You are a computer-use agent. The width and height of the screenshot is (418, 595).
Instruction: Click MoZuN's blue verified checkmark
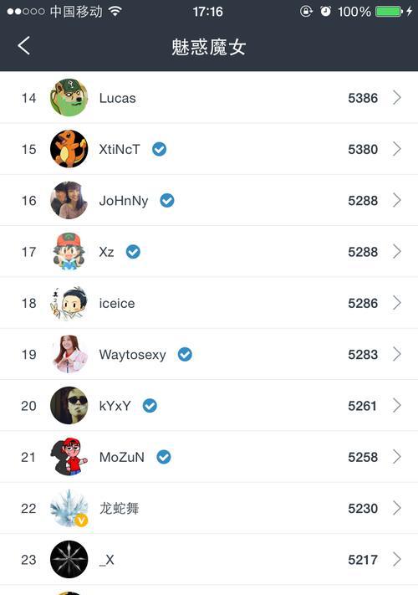point(164,457)
